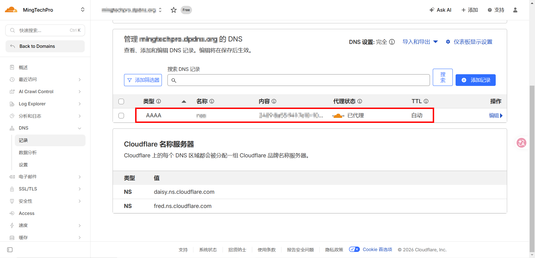Toggle the Cookie preferences switch icon
The height and width of the screenshot is (258, 535).
tap(354, 249)
